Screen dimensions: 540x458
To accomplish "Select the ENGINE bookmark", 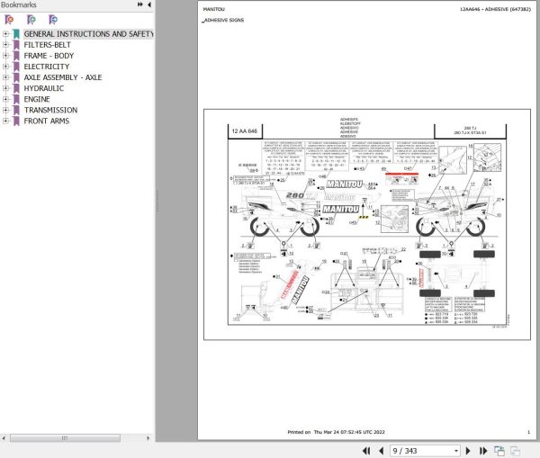I will pos(37,99).
